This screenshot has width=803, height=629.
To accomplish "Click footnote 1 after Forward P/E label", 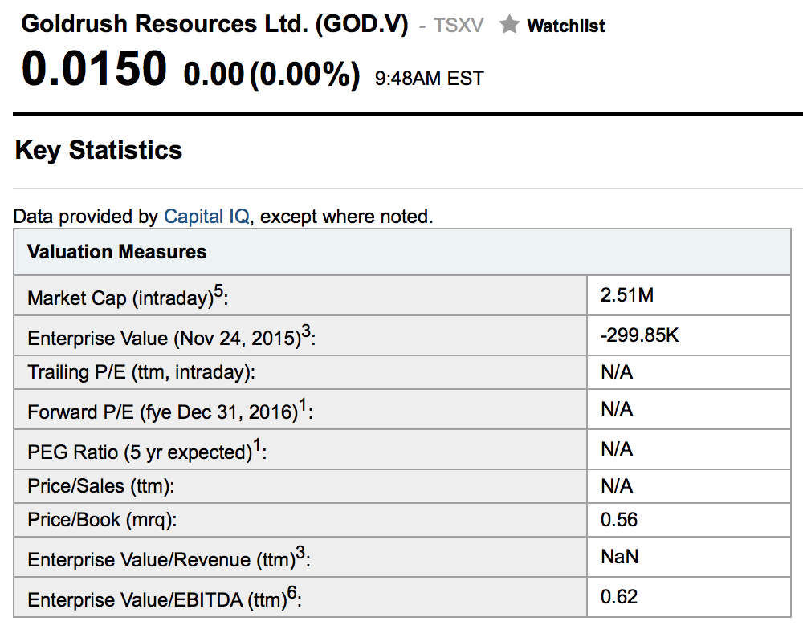I will coord(303,404).
